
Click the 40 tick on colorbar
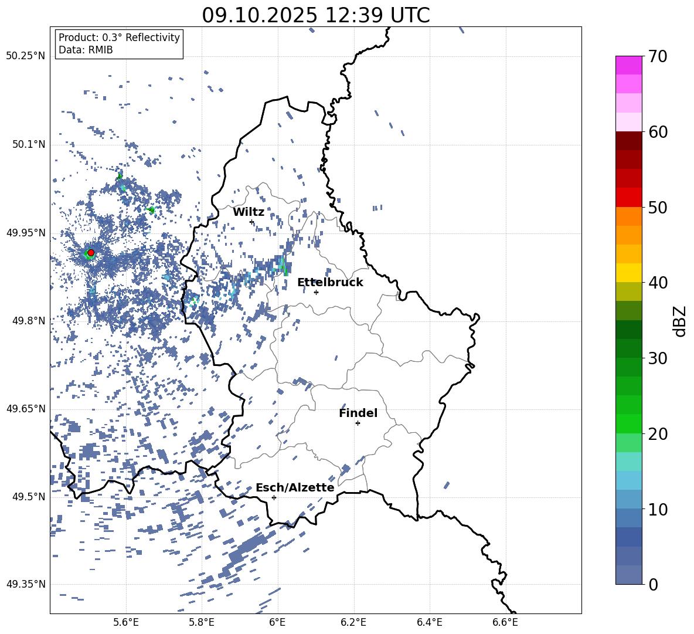click(x=658, y=283)
